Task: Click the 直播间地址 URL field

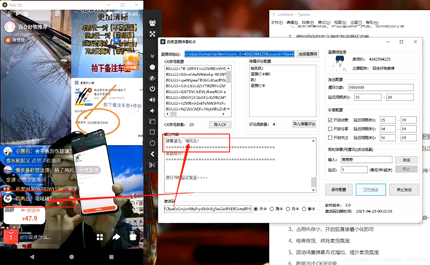Action: [239, 54]
